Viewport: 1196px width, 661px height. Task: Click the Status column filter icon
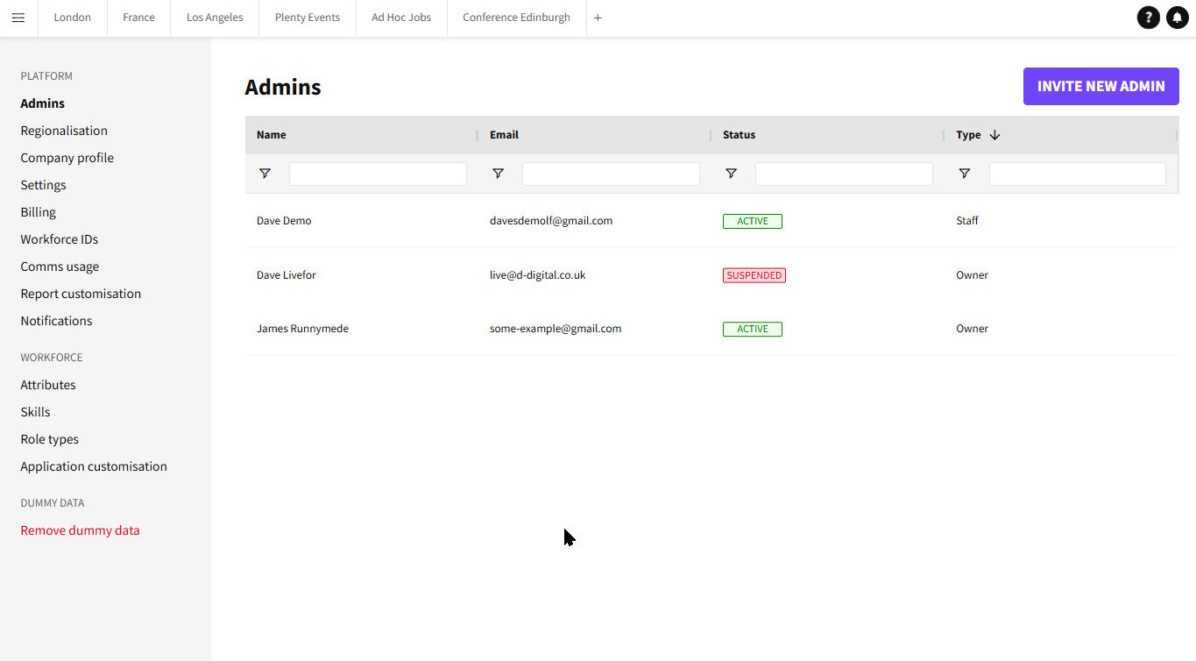731,174
